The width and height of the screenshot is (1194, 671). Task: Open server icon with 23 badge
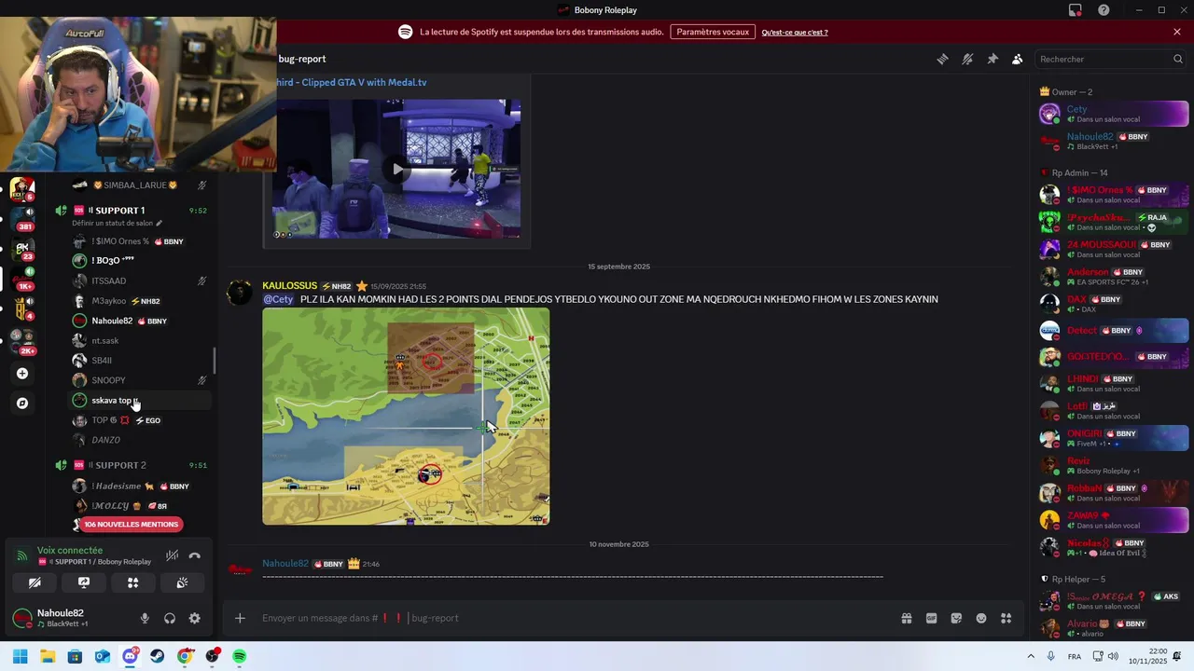[22, 248]
